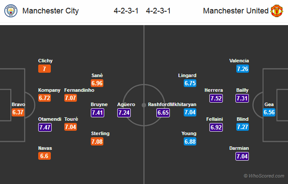Click the Manchester City team name

(x=50, y=11)
